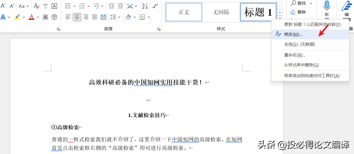Click the sort A-Z icon
Image resolution: width=354 pixels, height=154 pixels.
click(x=145, y=6)
